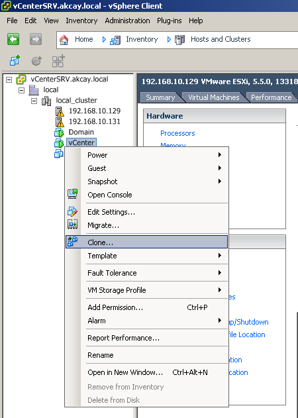The width and height of the screenshot is (298, 418).
Task: Collapse the local_cluster node
Action: click(x=34, y=101)
